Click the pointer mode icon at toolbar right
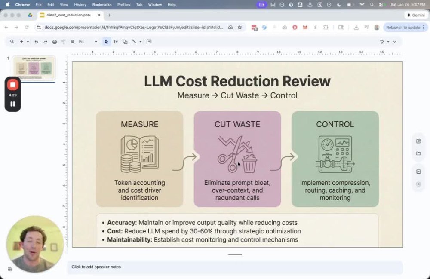Viewport: 430px width, 279px height. coord(382,42)
